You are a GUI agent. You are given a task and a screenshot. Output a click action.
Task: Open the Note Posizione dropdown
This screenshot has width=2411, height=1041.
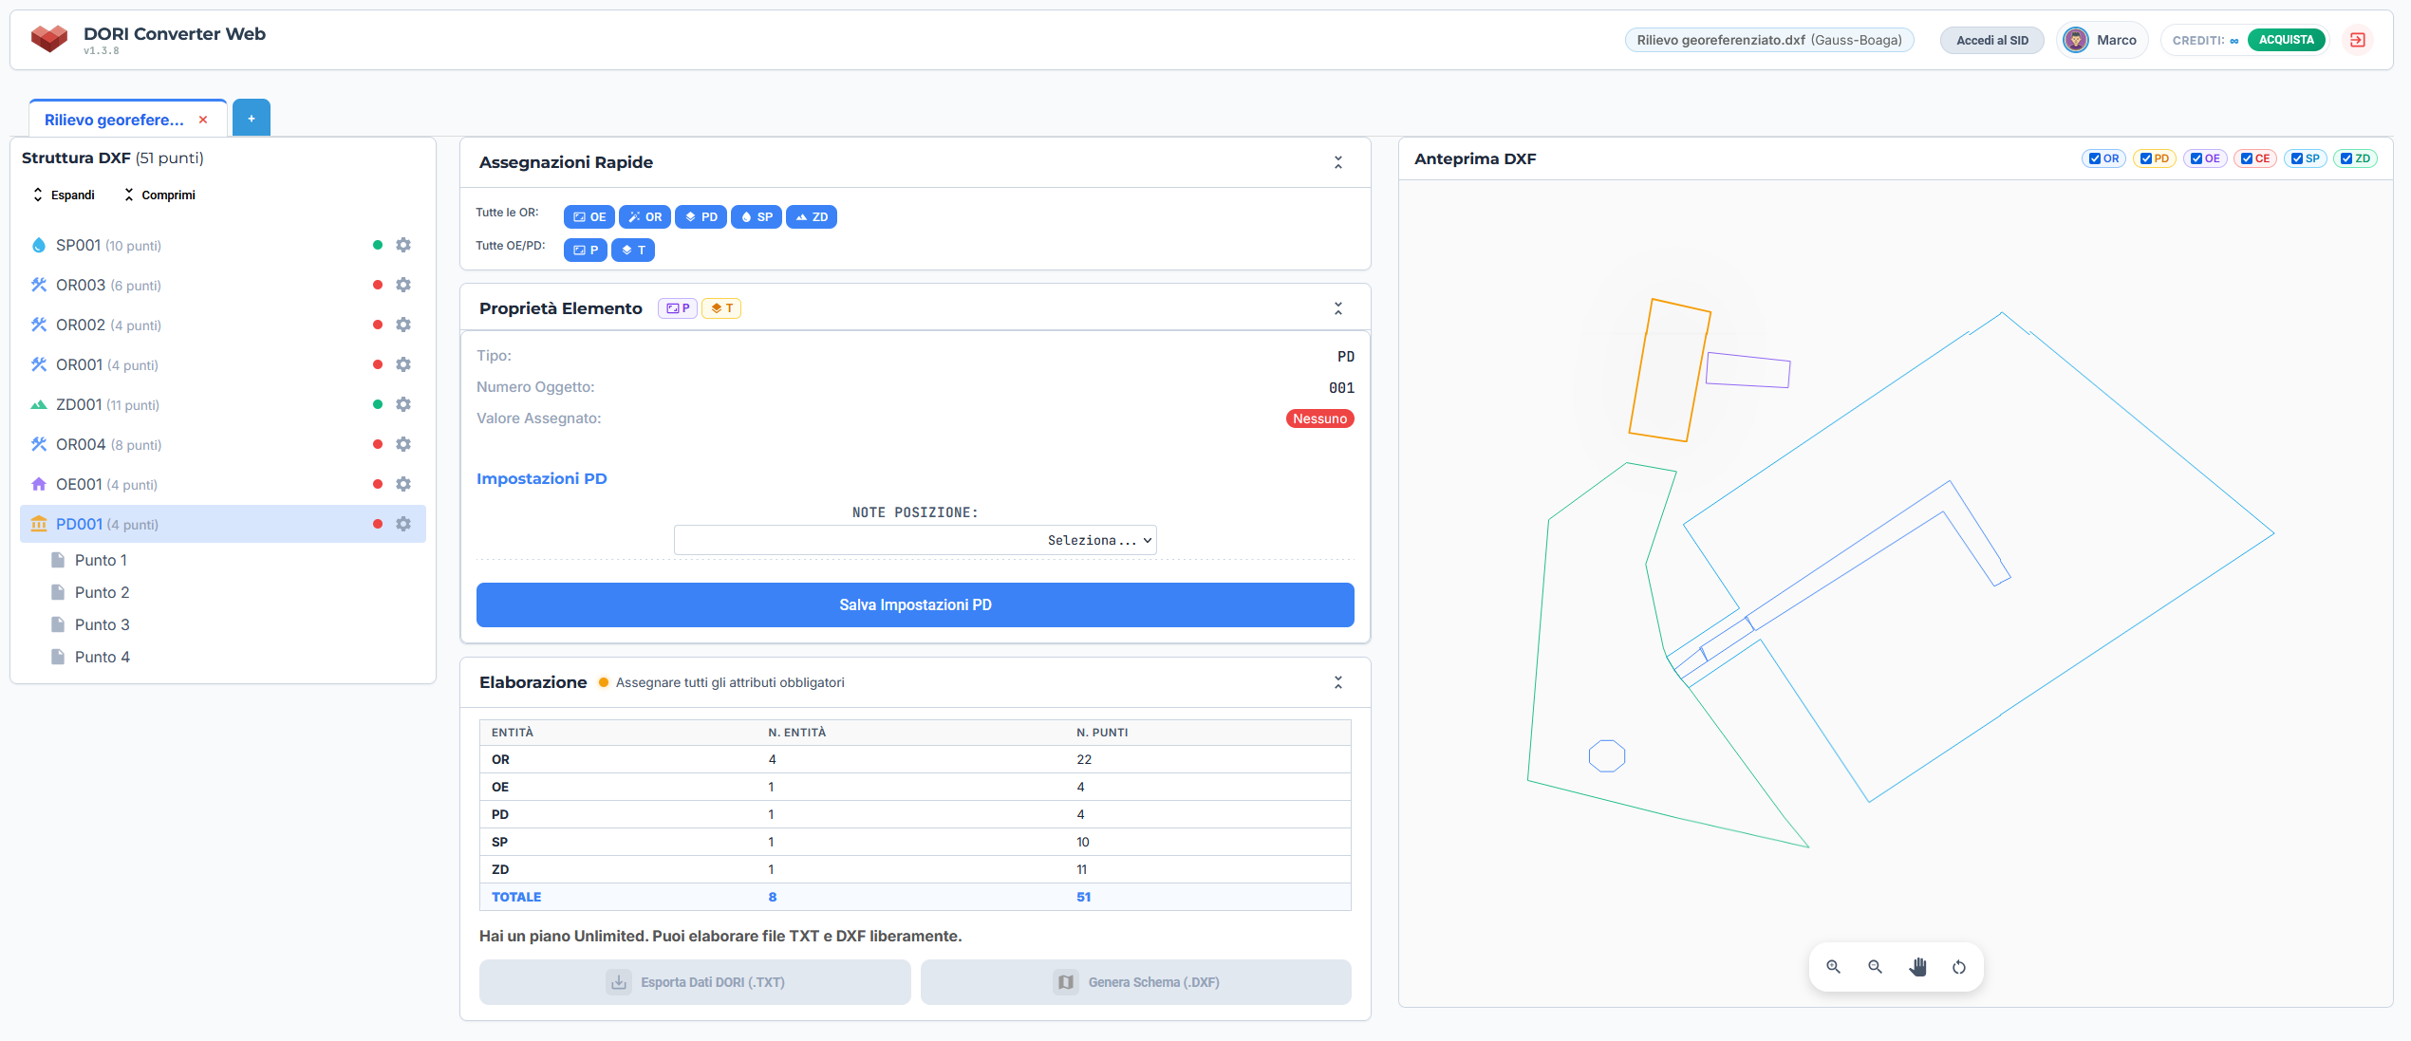click(915, 540)
